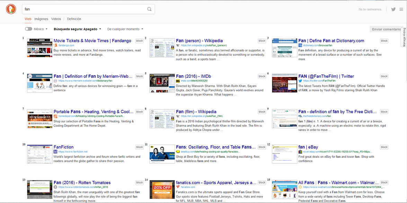Switch to the Imágenes tab
The width and height of the screenshot is (407, 203).
point(41,19)
